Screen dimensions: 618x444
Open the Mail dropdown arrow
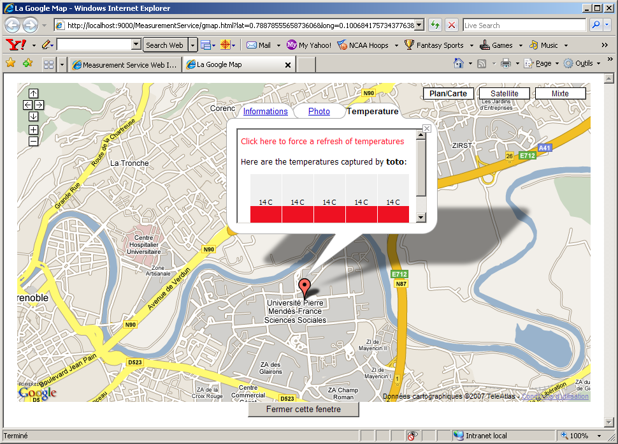pyautogui.click(x=278, y=45)
